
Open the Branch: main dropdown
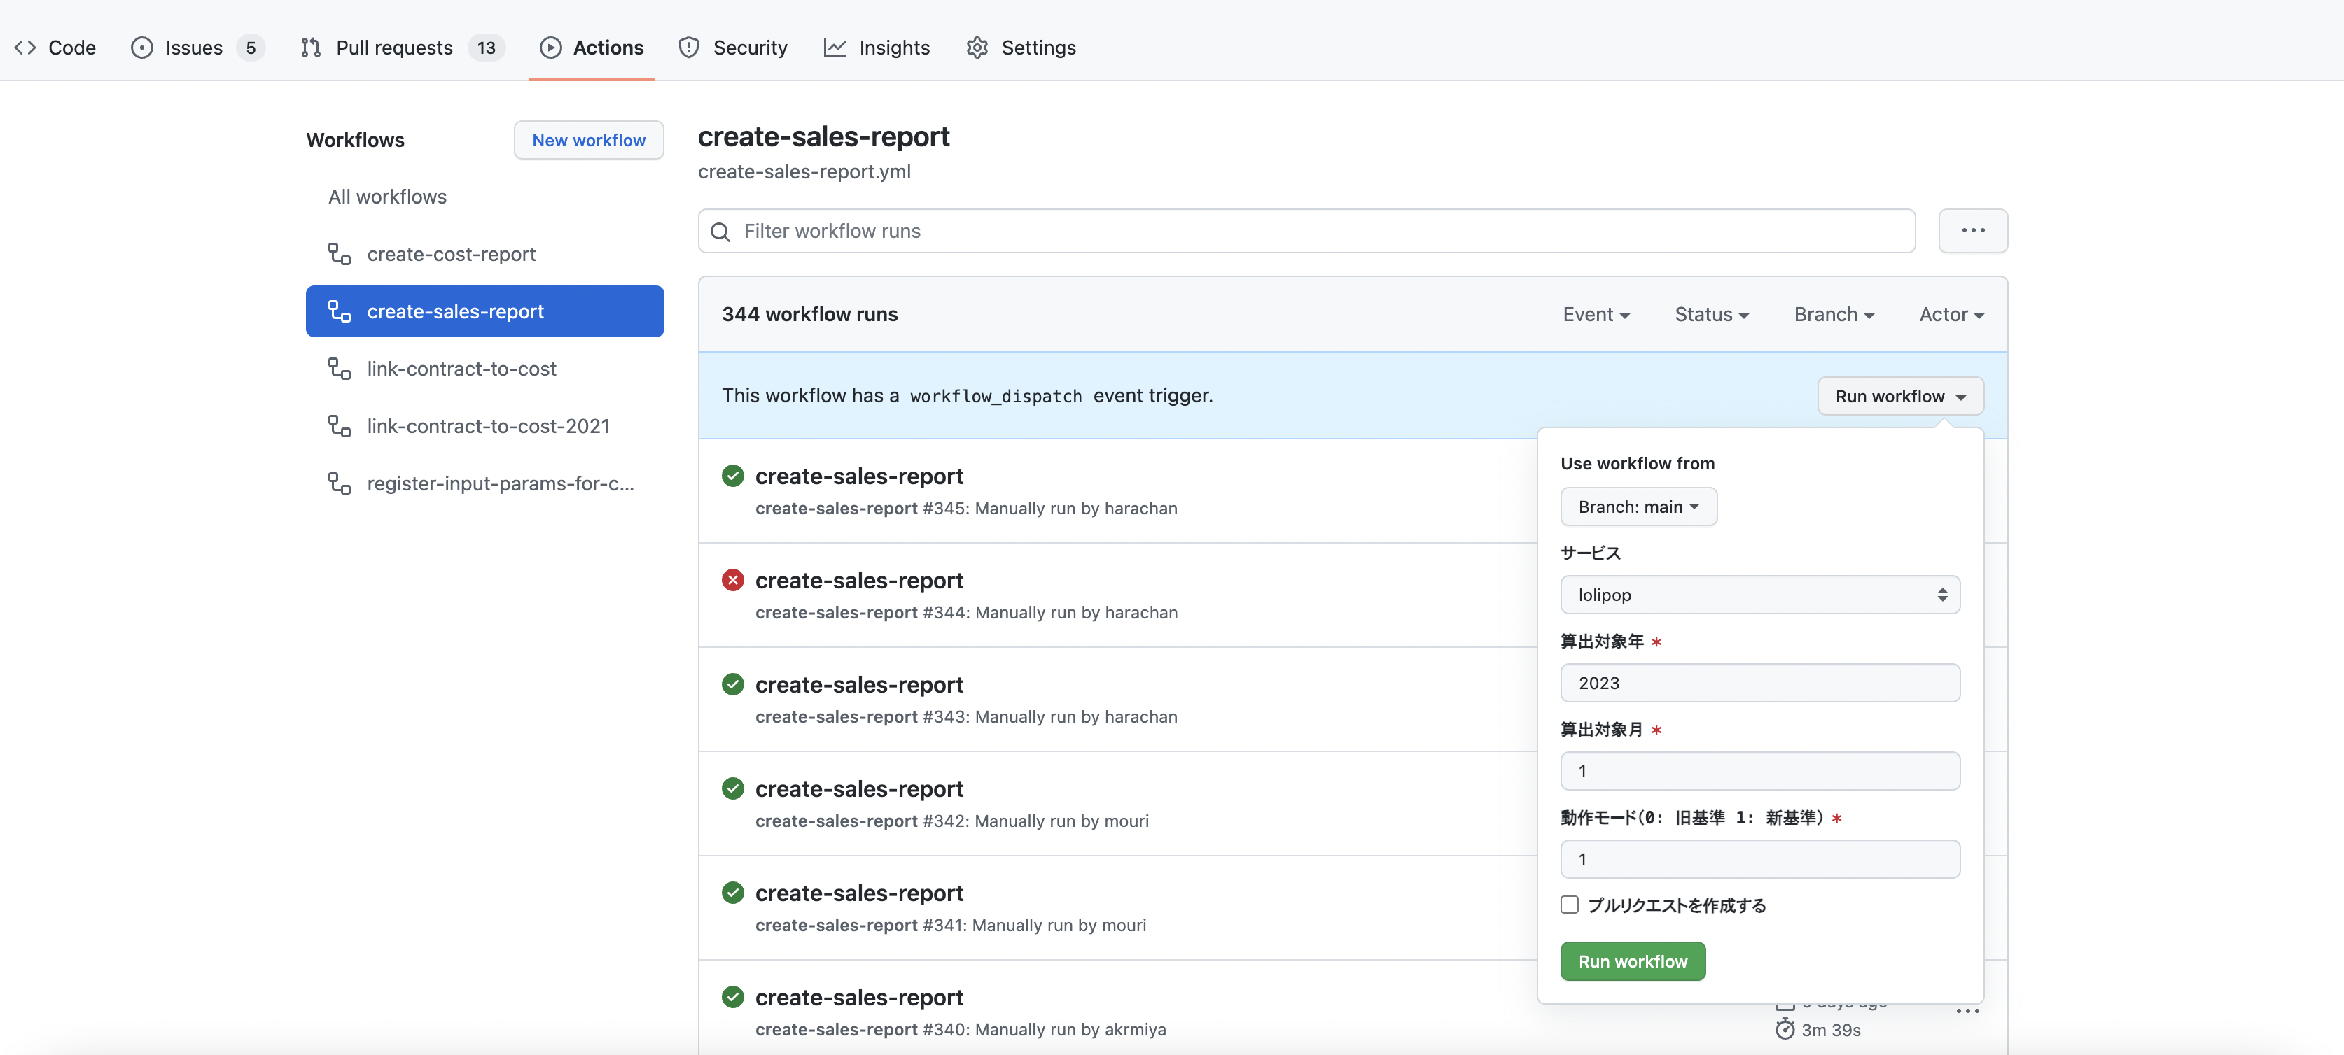click(1638, 507)
